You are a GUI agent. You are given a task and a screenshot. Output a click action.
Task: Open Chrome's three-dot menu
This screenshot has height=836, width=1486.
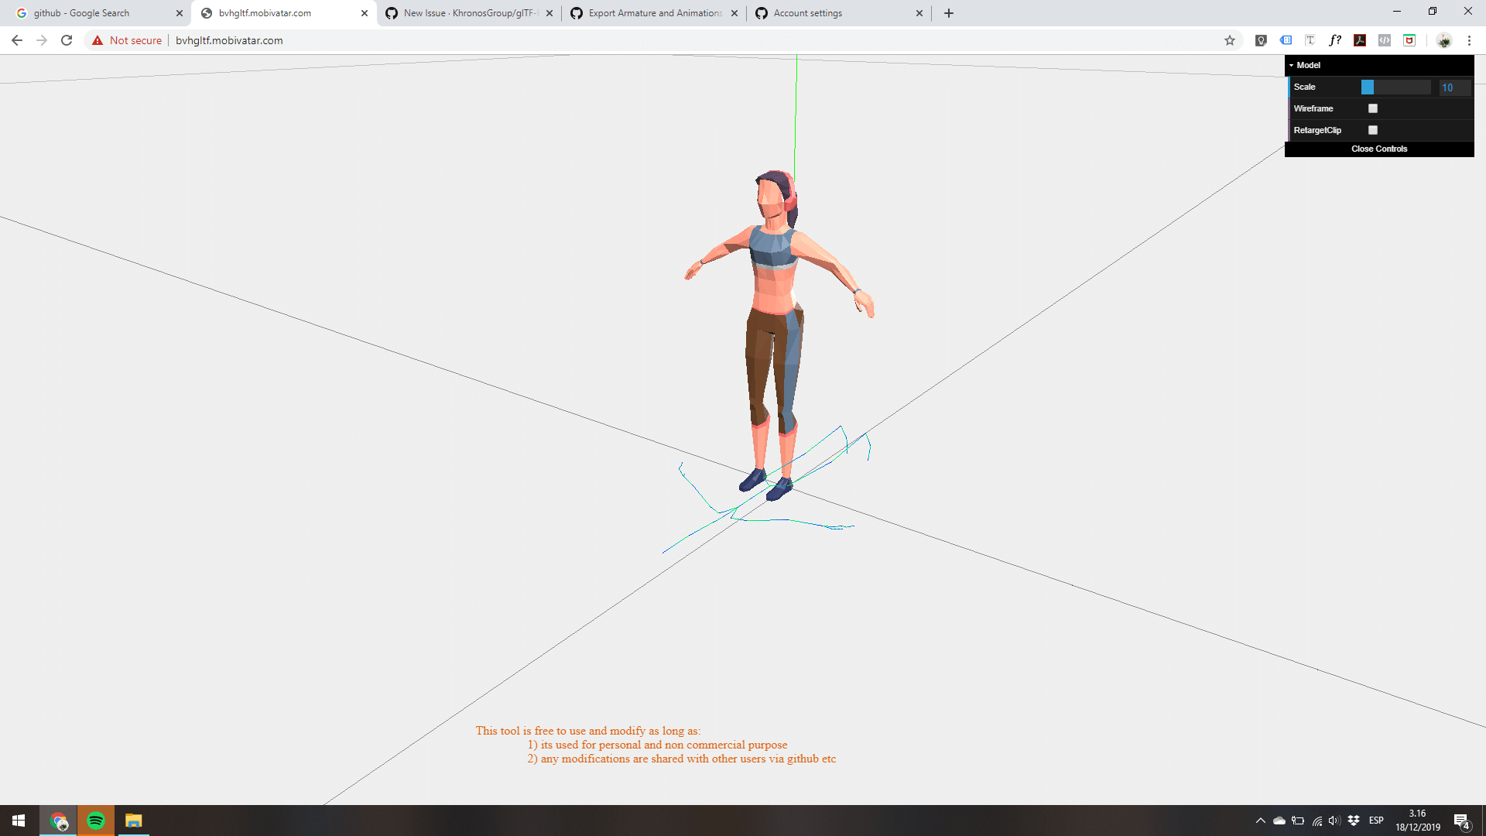1470,40
